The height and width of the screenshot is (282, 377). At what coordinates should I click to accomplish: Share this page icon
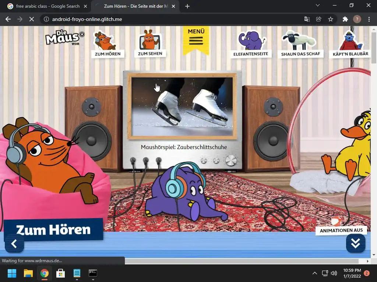319,19
